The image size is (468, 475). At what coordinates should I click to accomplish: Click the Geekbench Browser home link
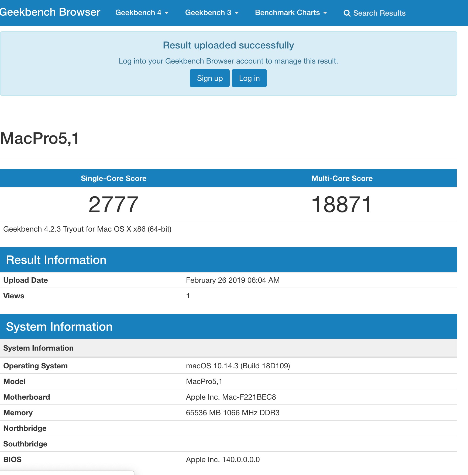(x=50, y=12)
